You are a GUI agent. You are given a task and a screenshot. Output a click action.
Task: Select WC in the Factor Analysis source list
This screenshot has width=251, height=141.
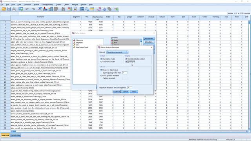(77, 45)
